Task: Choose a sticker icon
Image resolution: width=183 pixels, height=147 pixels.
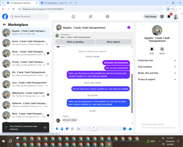Action: 67,129
